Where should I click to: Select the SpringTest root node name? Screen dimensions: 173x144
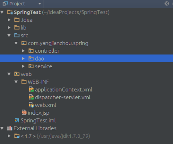27,12
